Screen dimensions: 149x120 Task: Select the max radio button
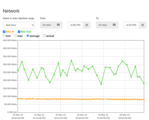(x=15, y=36)
